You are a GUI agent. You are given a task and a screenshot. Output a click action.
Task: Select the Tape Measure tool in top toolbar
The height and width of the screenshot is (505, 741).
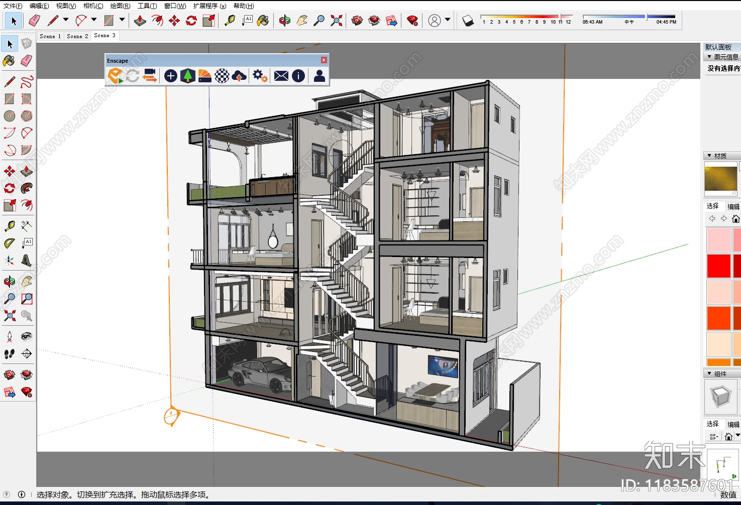230,21
